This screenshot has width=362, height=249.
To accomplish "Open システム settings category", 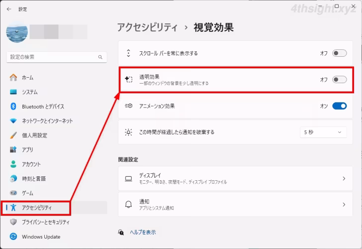I will point(29,92).
